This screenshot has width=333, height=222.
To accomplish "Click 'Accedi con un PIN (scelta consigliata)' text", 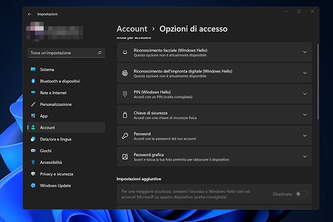I will [163, 97].
